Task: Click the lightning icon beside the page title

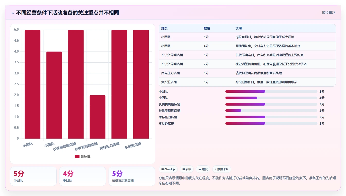Action: pyautogui.click(x=12, y=13)
